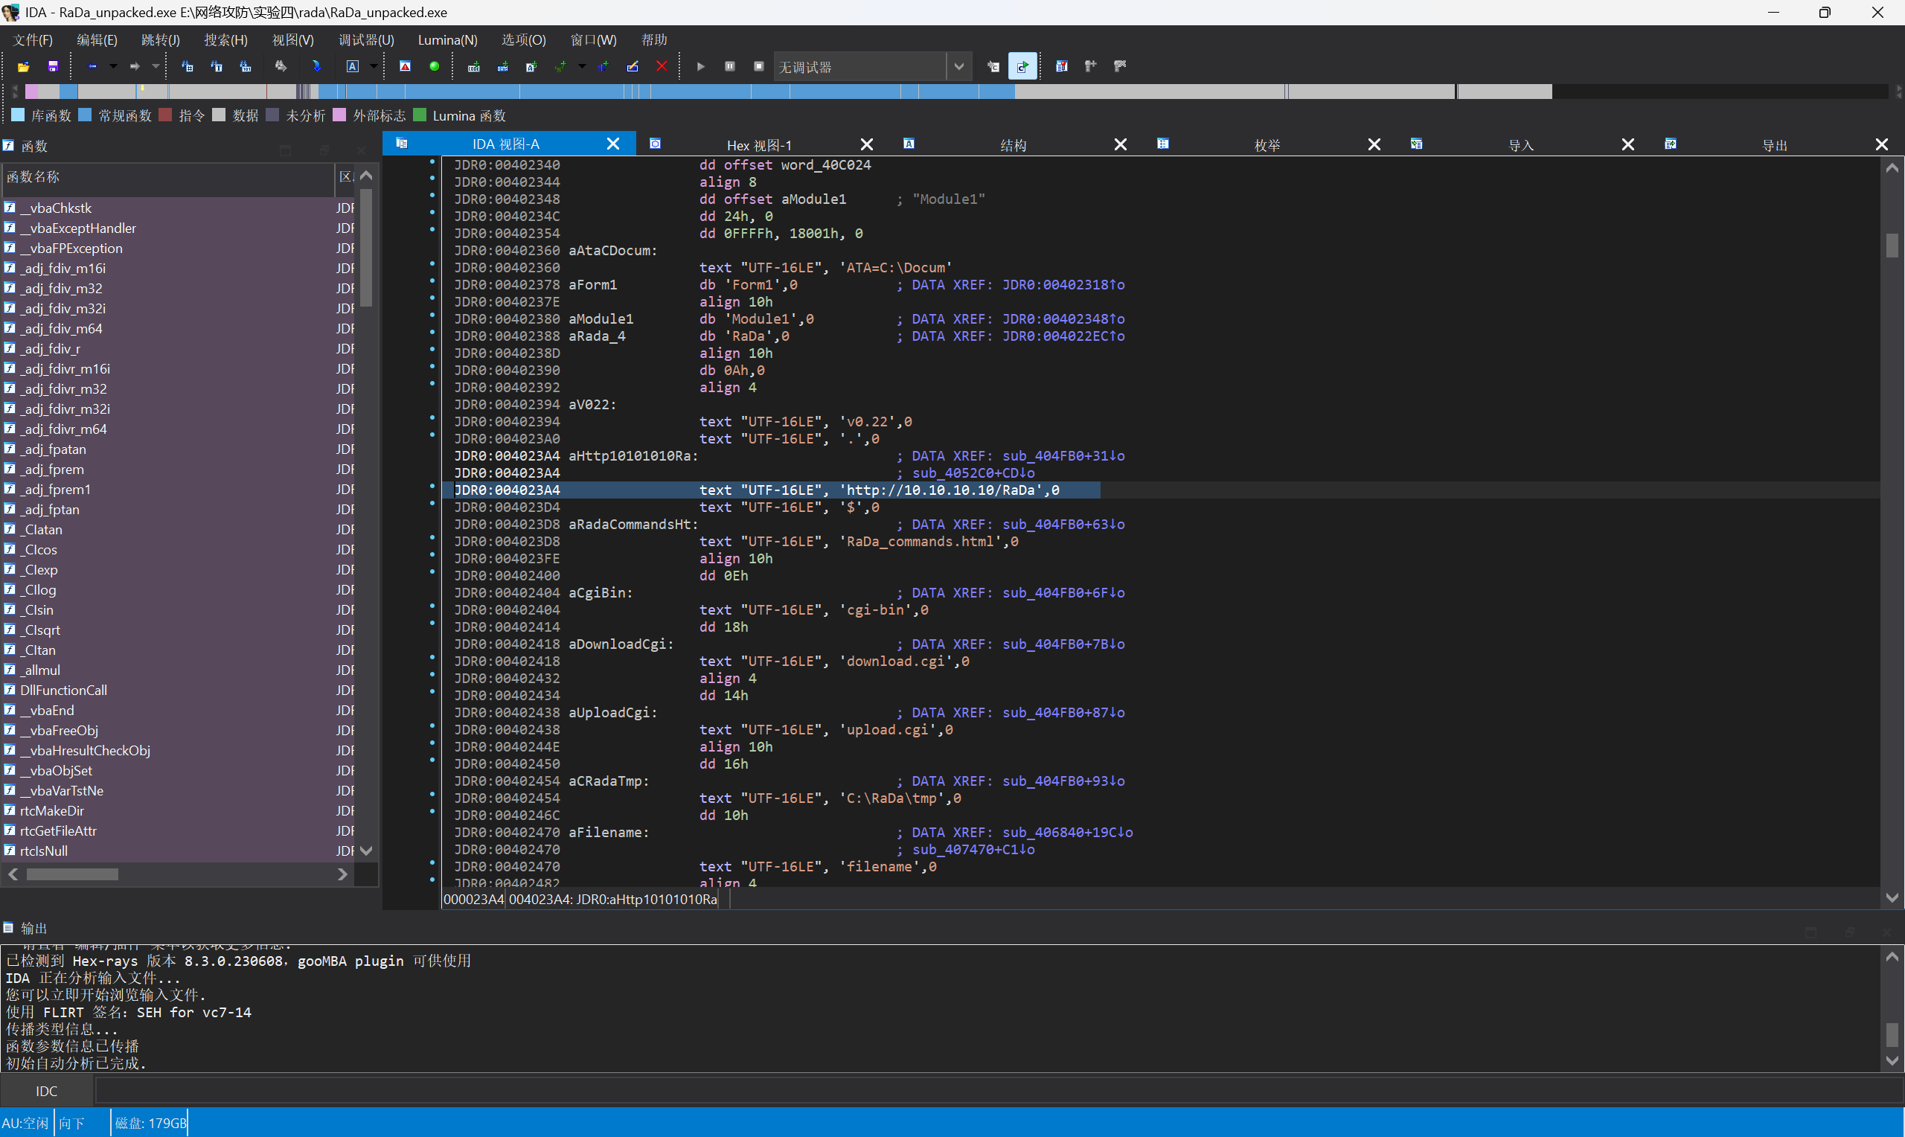Open the 跳转(J) menu

tap(160, 40)
